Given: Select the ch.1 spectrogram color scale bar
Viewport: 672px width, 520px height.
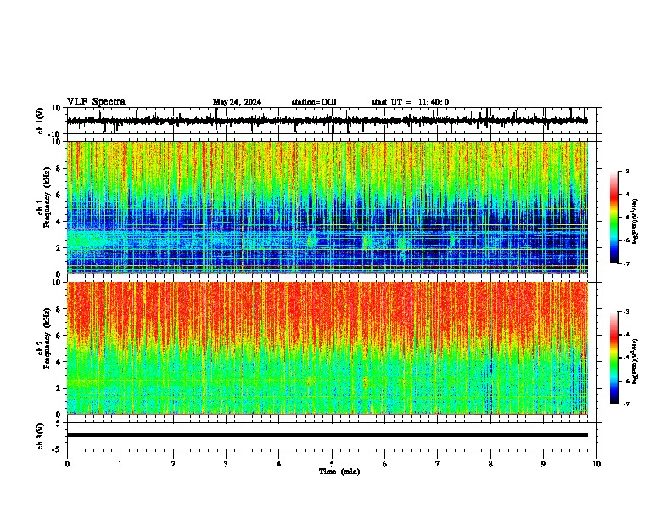Looking at the screenshot, I should click(x=614, y=218).
